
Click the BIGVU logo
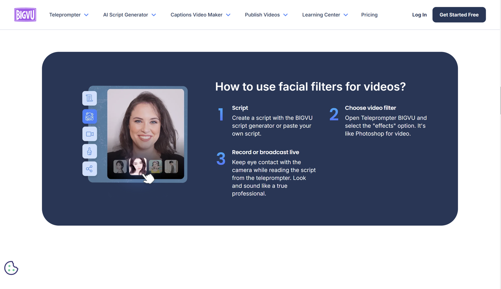(x=25, y=14)
